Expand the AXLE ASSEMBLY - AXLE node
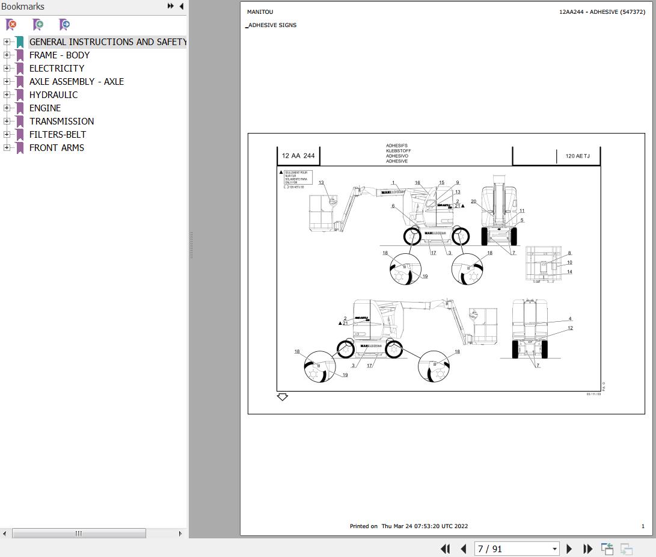The image size is (656, 557). [7, 82]
